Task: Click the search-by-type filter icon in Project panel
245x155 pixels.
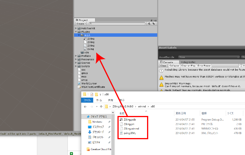Action: pyautogui.click(x=149, y=24)
